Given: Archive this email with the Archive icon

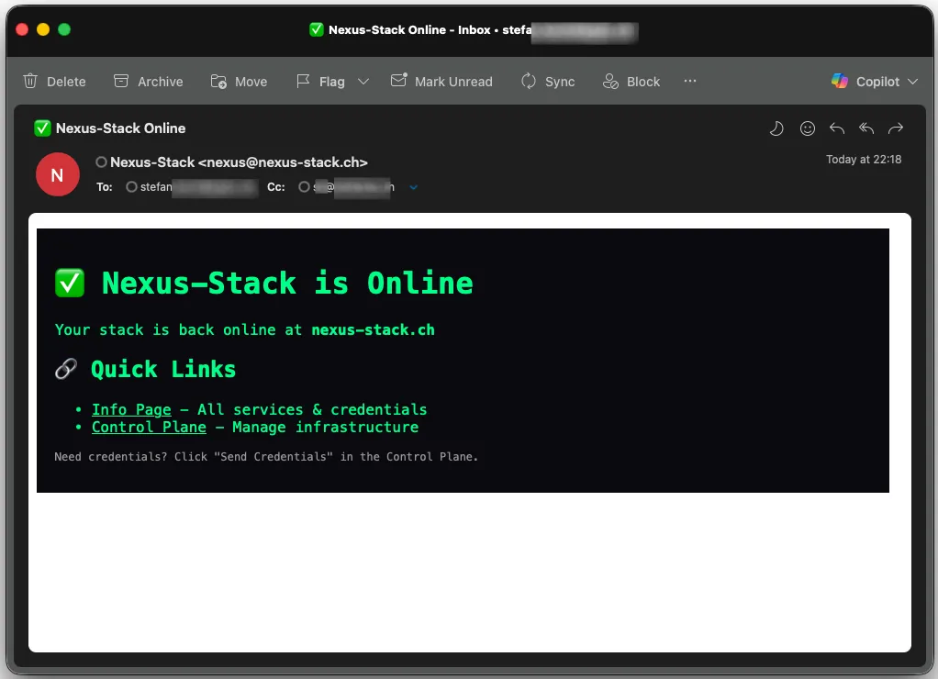Looking at the screenshot, I should click(x=121, y=82).
